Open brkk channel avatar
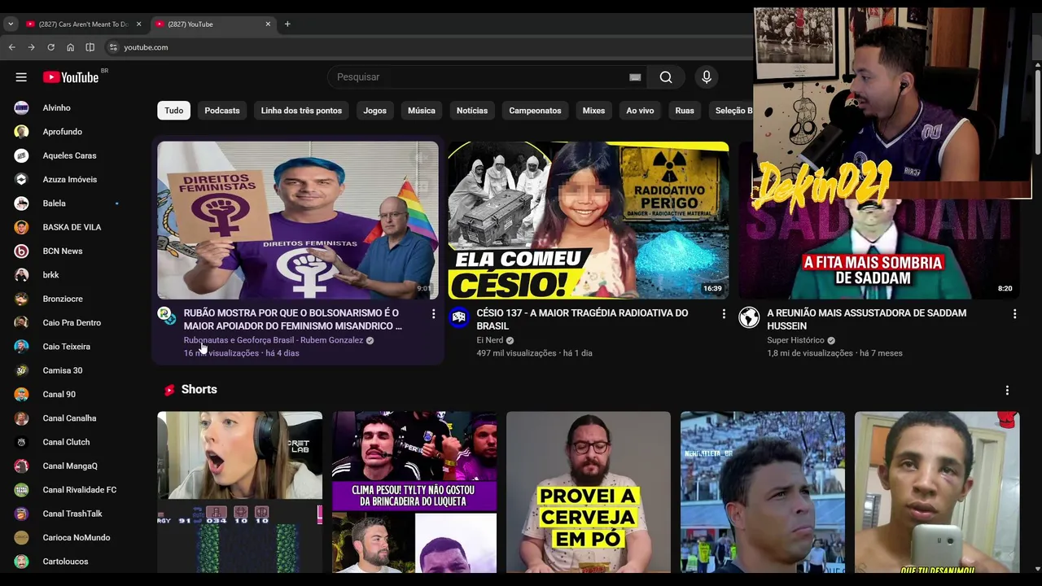This screenshot has width=1042, height=586. point(22,275)
